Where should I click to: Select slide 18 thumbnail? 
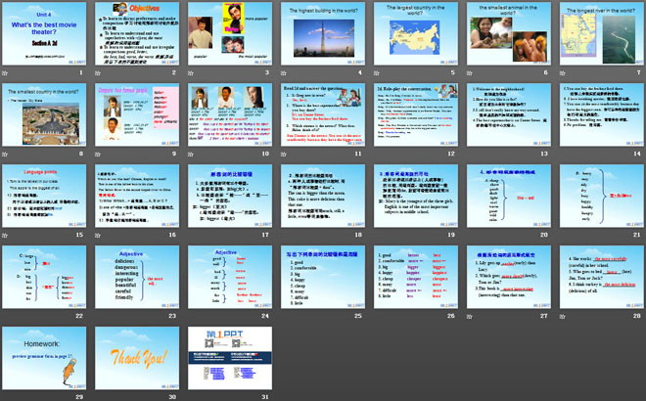click(x=323, y=196)
